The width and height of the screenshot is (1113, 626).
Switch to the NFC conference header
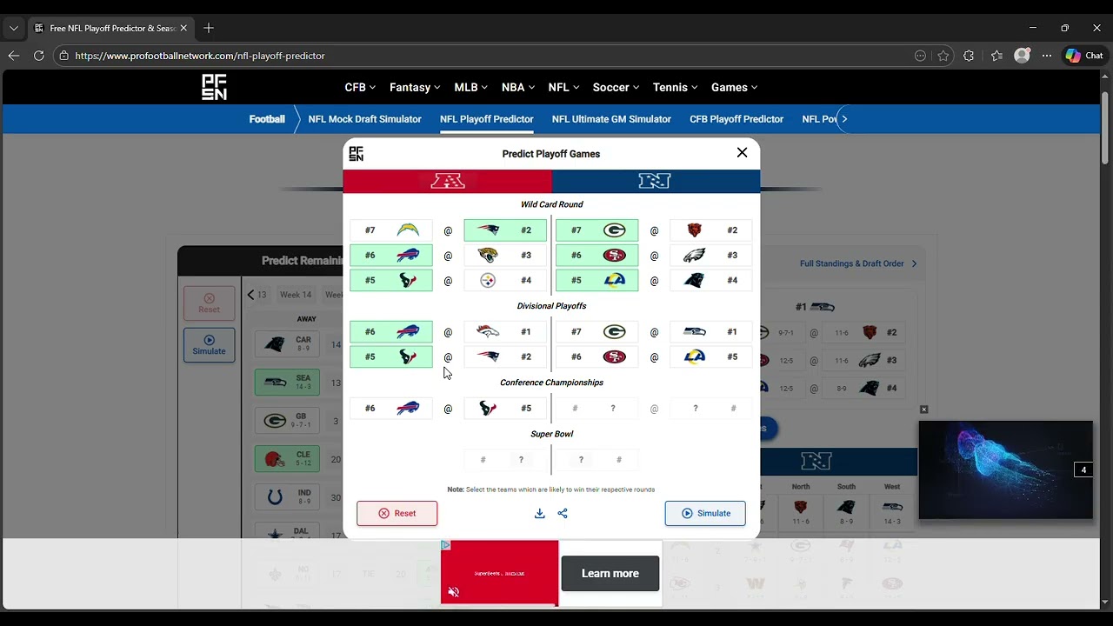(656, 181)
